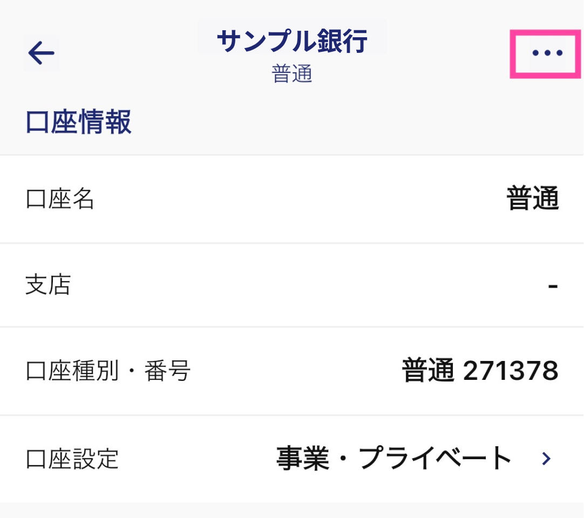The height and width of the screenshot is (518, 584).
Task: Tap the 普通 text beside the account number
Action: click(x=429, y=370)
